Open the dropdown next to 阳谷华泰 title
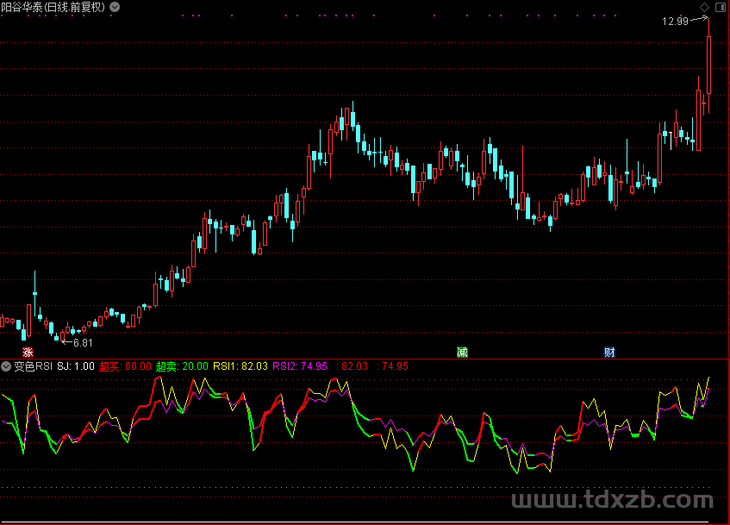This screenshot has width=730, height=525. click(x=115, y=7)
